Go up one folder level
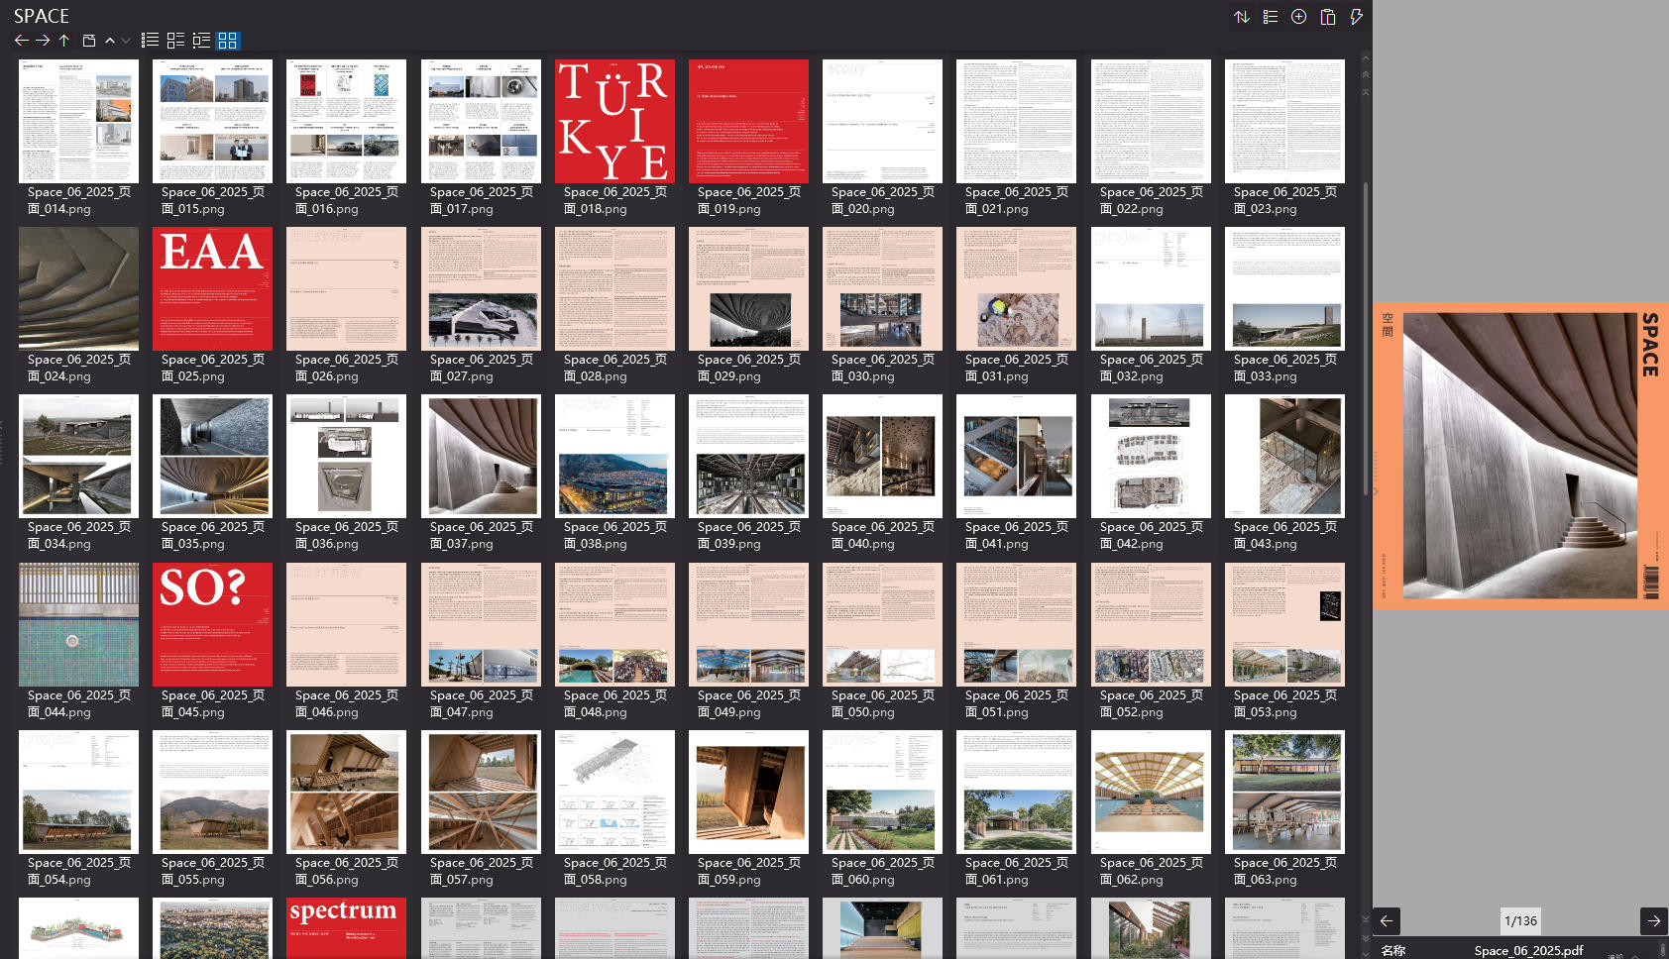The height and width of the screenshot is (959, 1669). pyautogui.click(x=63, y=41)
